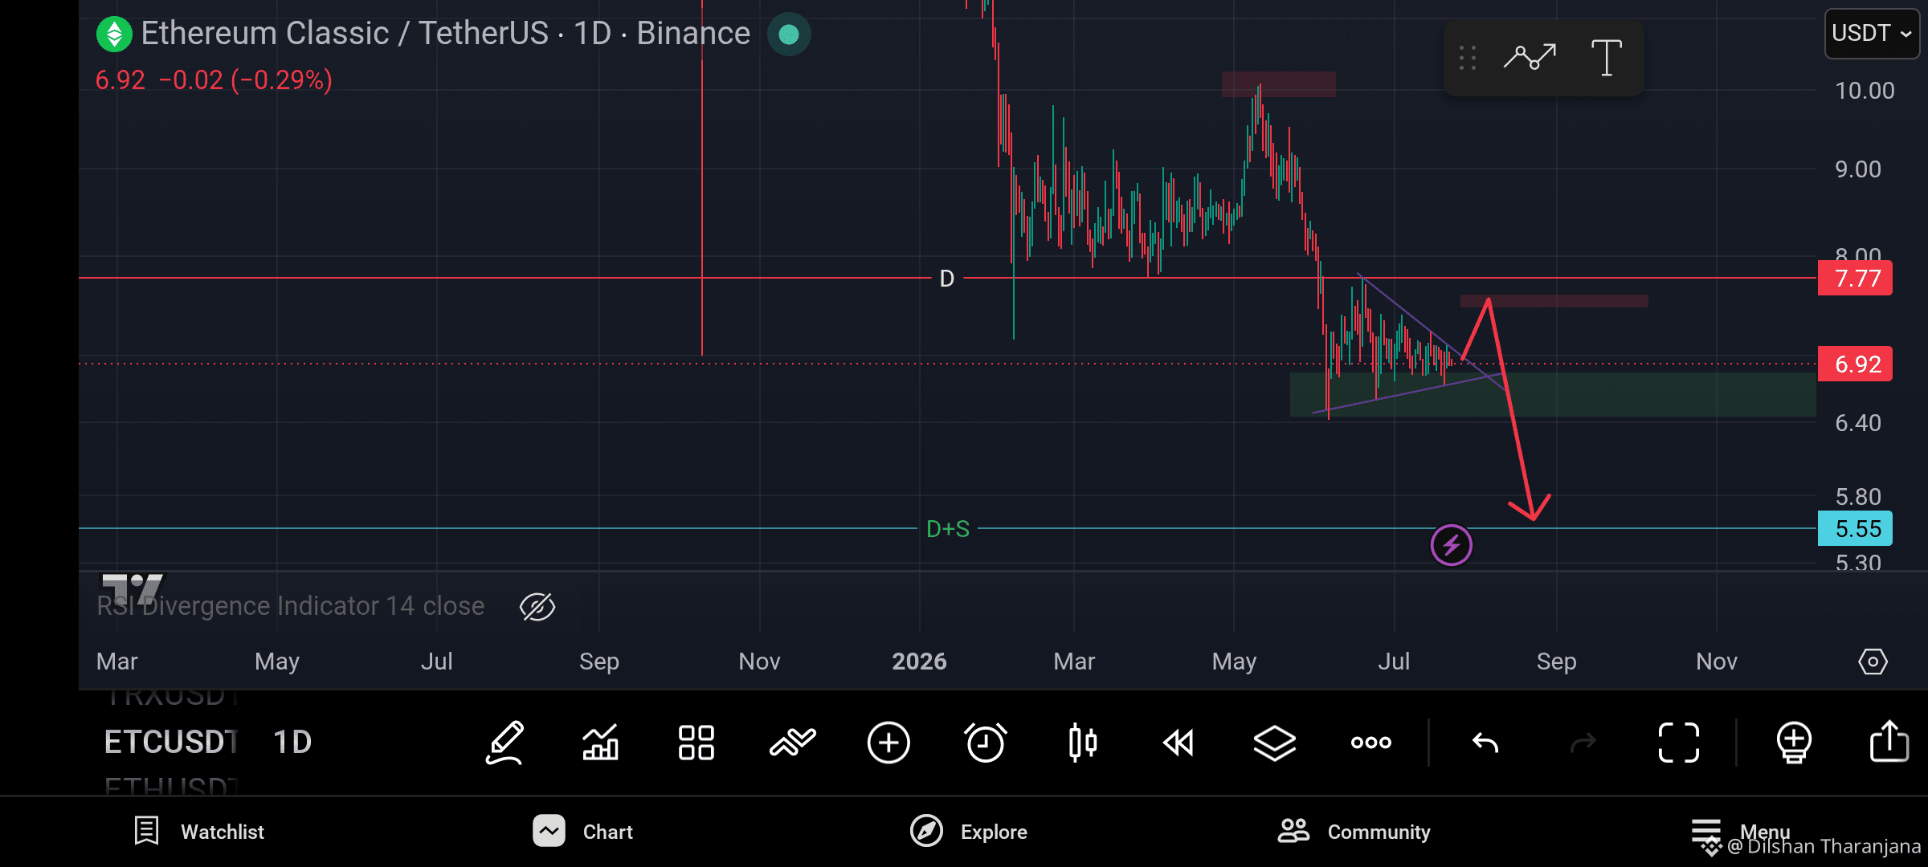Change chart type candlestick icon
The image size is (1928, 867).
(1082, 743)
